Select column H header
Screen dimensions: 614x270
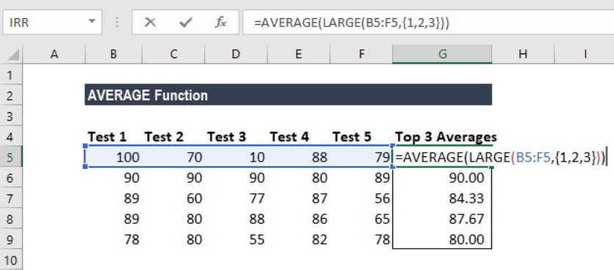click(x=523, y=54)
